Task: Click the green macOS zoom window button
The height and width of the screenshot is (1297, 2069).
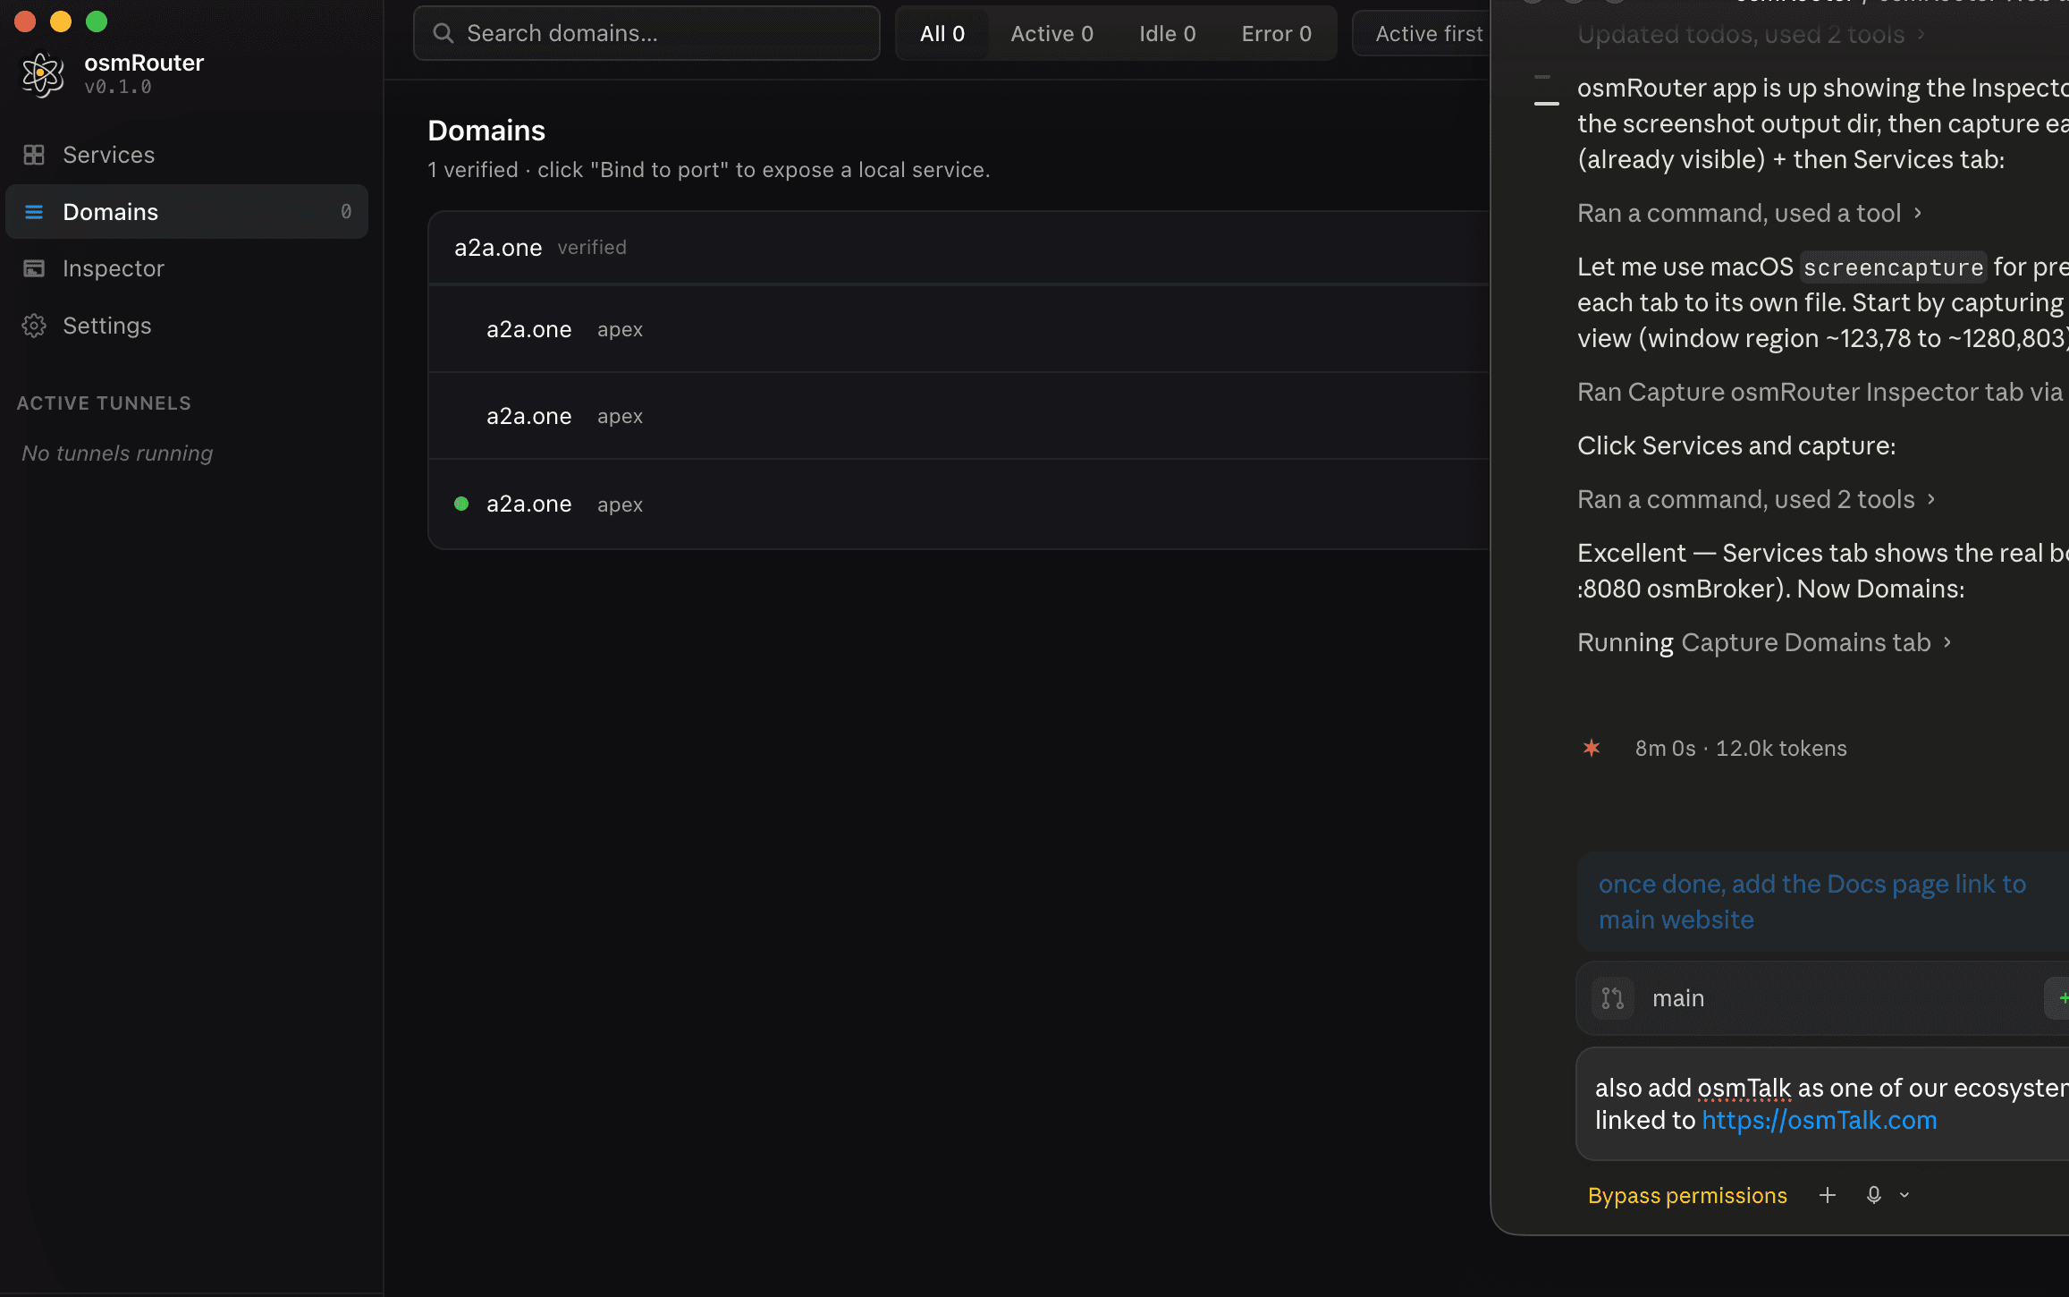Action: 96,21
